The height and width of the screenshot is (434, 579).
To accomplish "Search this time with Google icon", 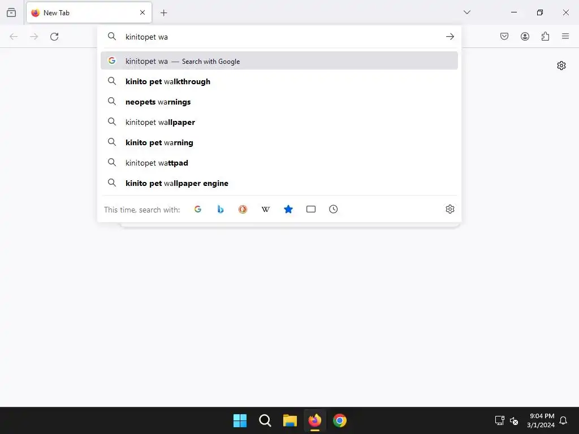I will [x=198, y=209].
